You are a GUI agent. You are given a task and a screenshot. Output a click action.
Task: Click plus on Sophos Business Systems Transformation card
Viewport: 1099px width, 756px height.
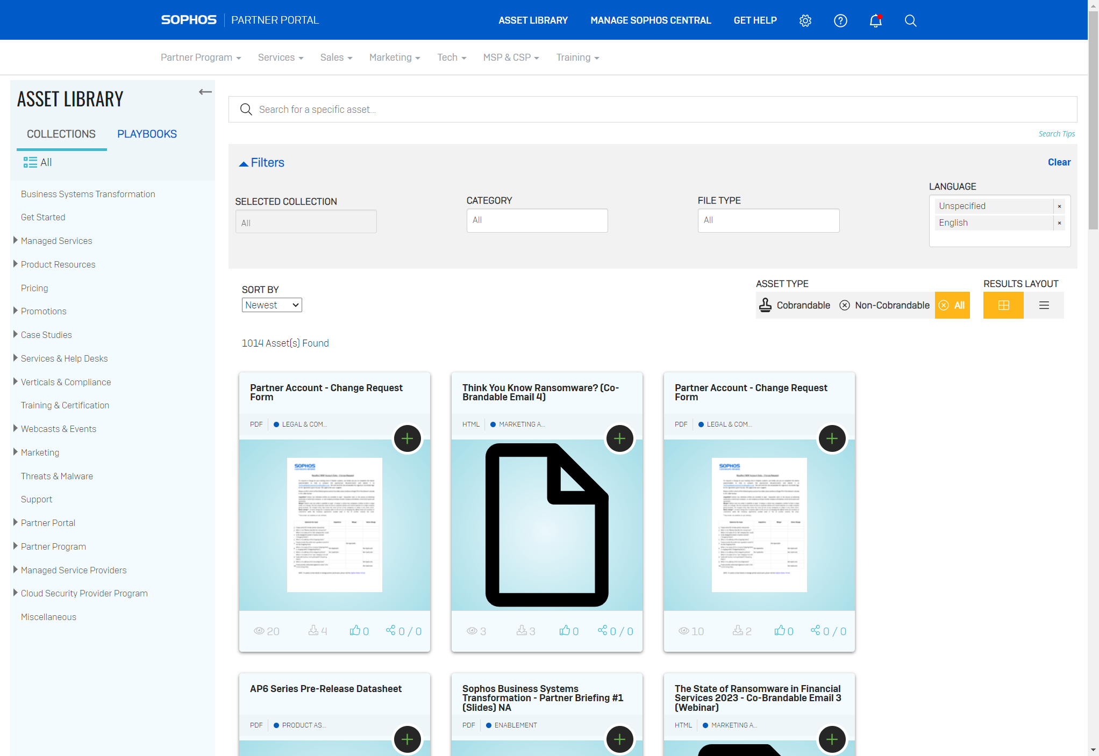(620, 740)
